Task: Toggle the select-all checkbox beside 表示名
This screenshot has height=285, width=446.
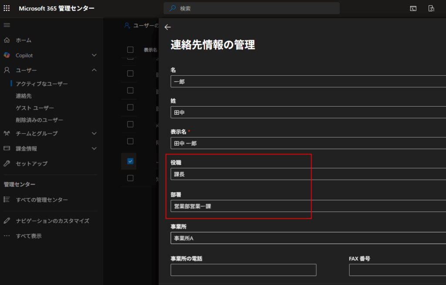Action: coord(130,50)
